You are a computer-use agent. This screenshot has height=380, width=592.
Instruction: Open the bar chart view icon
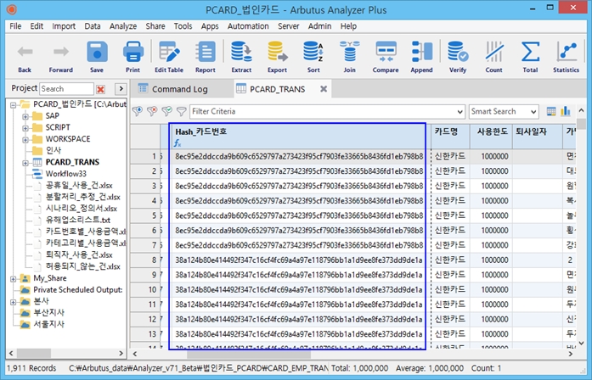566,111
